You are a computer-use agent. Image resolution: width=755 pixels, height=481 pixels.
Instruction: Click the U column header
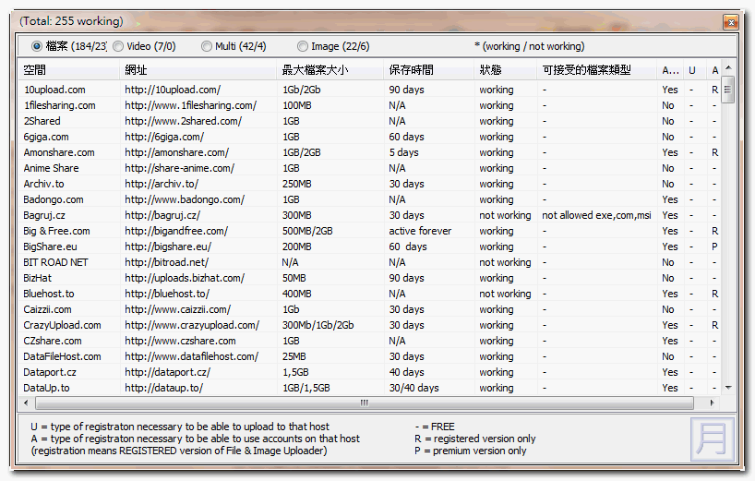click(x=694, y=70)
